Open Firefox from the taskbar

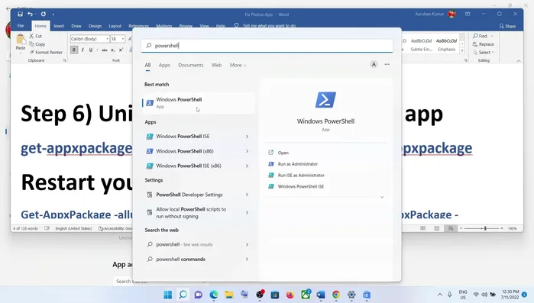290,295
